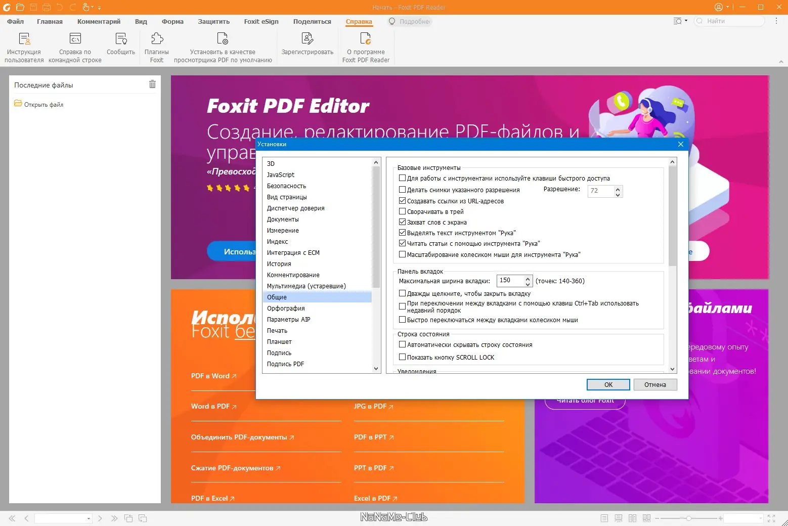The image size is (788, 526).
Task: Enable the keyboard shortcuts for tools checkbox
Action: 403,178
